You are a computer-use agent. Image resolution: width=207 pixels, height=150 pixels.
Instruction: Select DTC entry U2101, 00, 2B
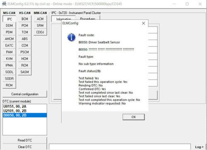(25, 111)
